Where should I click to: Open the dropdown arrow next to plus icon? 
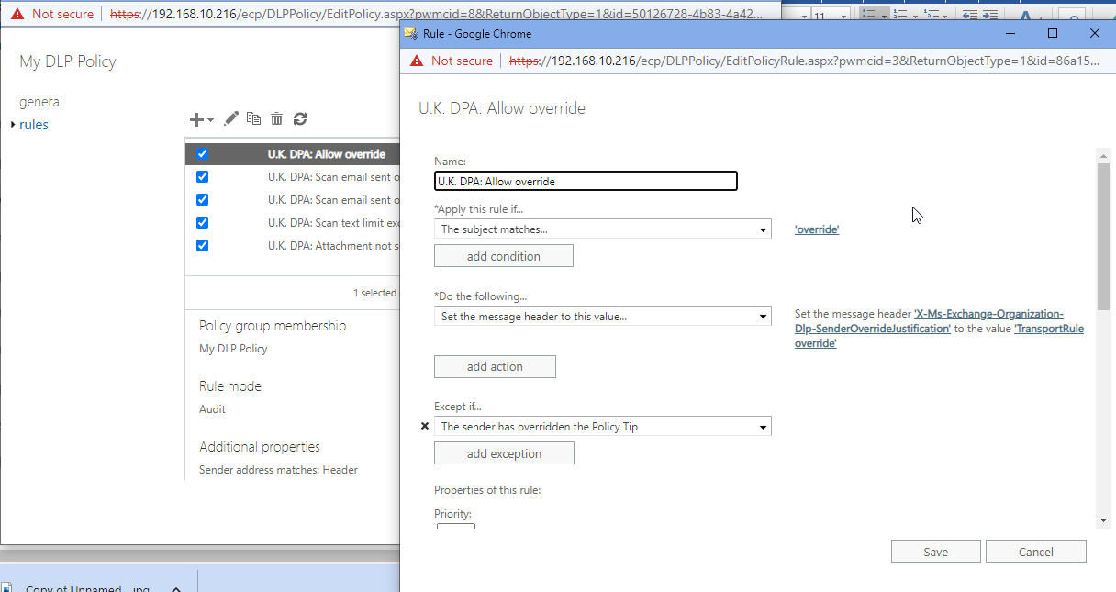[x=210, y=120]
